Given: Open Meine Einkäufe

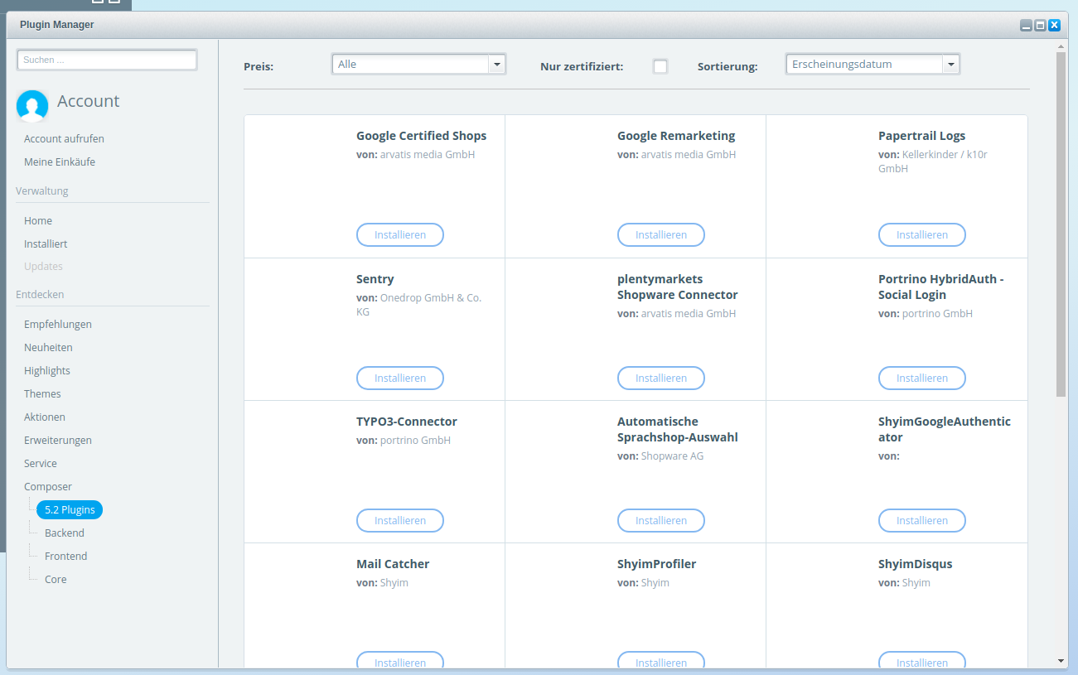Looking at the screenshot, I should click(60, 162).
